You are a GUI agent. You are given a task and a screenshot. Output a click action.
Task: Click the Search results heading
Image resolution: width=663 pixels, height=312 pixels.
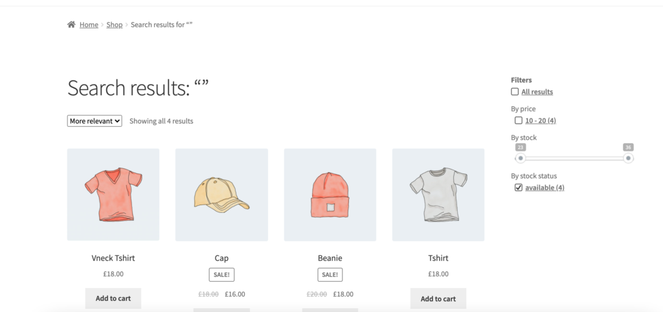138,88
